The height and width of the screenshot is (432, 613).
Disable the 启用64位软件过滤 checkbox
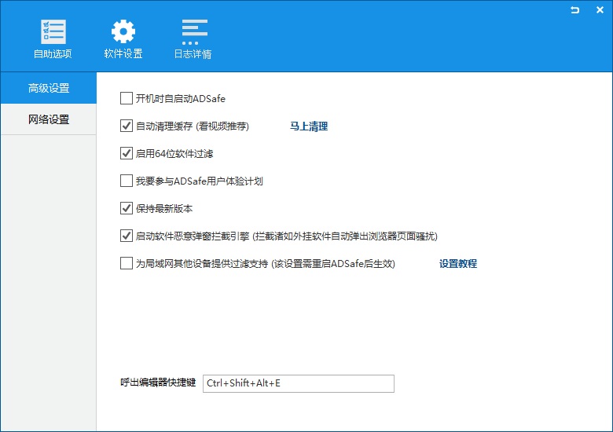(x=127, y=154)
